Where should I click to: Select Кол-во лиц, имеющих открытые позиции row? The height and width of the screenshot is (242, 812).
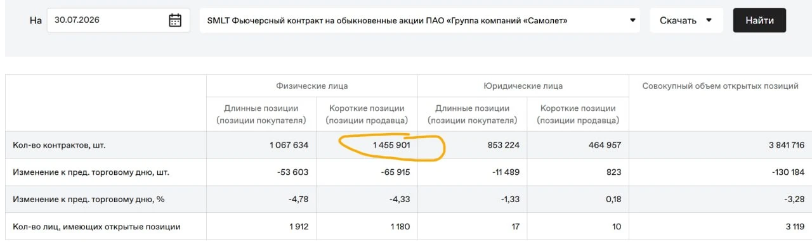pyautogui.click(x=406, y=226)
